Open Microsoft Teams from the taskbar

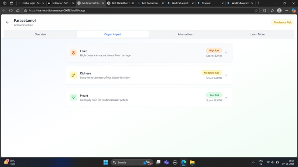click(x=166, y=163)
